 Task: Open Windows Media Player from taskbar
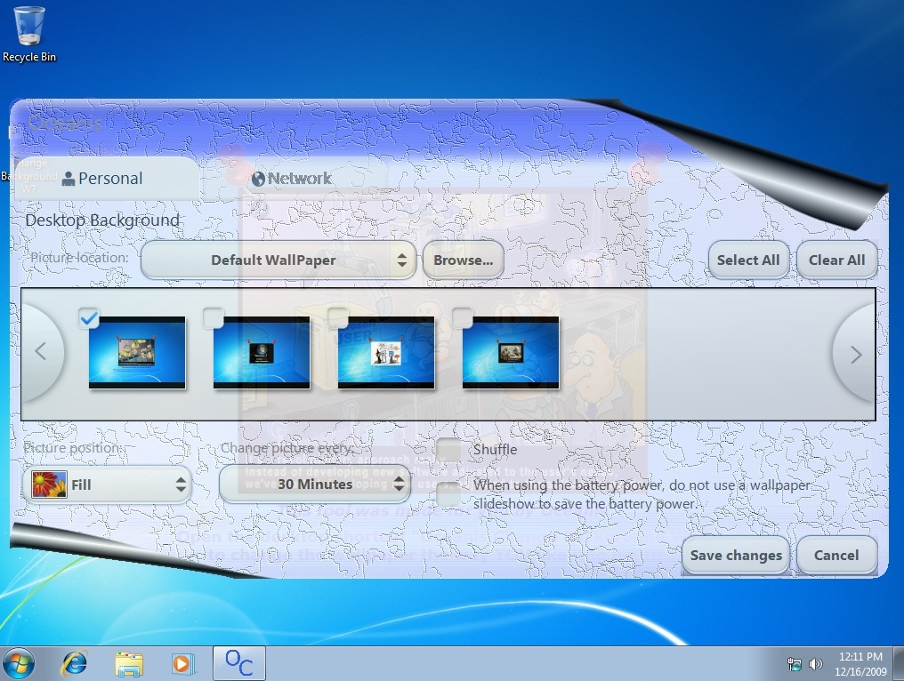(x=182, y=664)
